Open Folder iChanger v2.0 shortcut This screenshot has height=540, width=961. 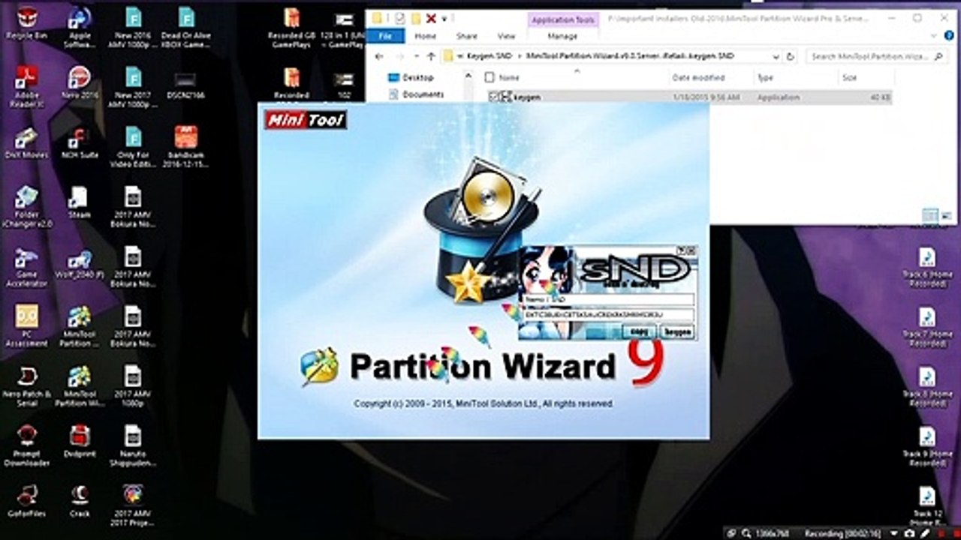pyautogui.click(x=26, y=206)
